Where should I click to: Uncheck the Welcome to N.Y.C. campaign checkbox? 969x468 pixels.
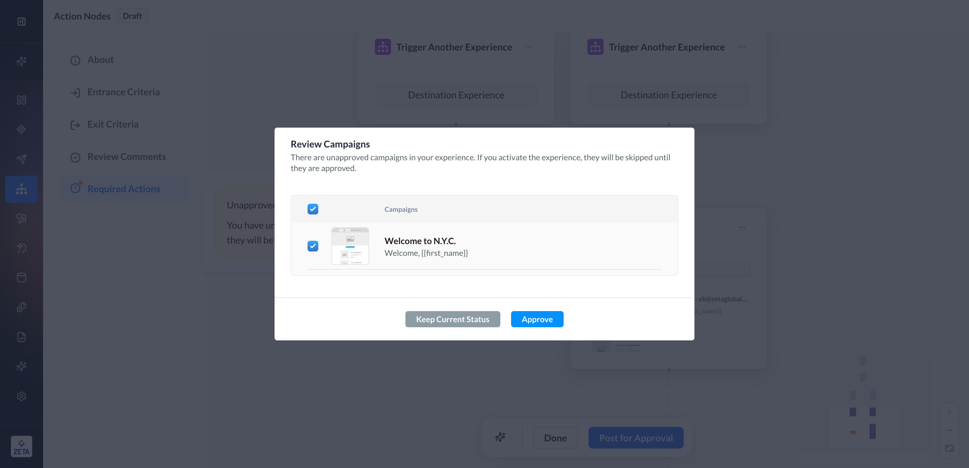[x=313, y=246]
